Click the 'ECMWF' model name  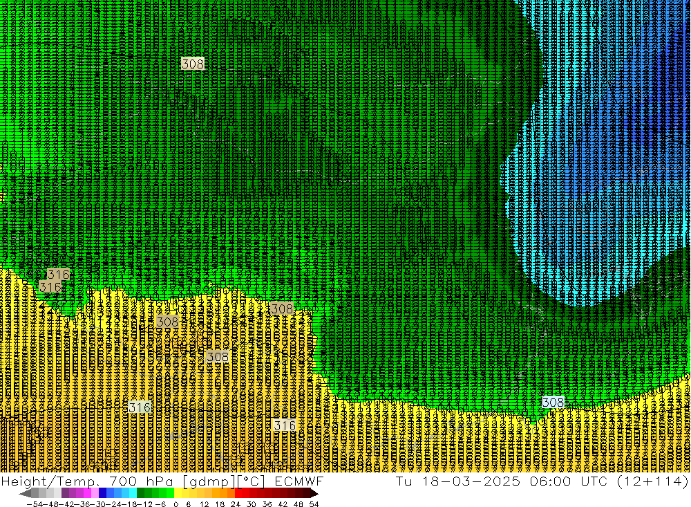click(x=299, y=481)
